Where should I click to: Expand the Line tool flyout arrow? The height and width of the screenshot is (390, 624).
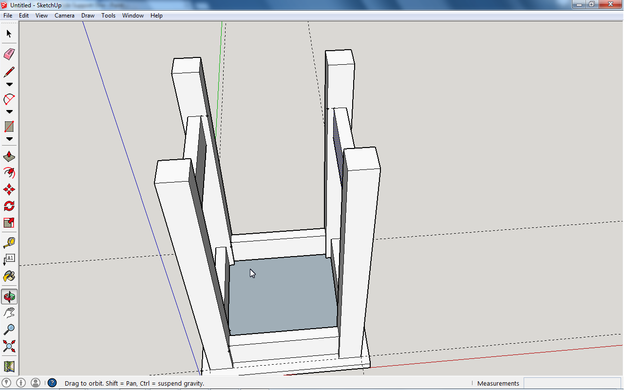coord(9,84)
